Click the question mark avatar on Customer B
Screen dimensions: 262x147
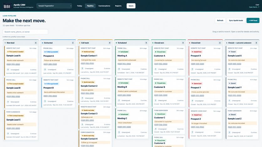coord(155,100)
